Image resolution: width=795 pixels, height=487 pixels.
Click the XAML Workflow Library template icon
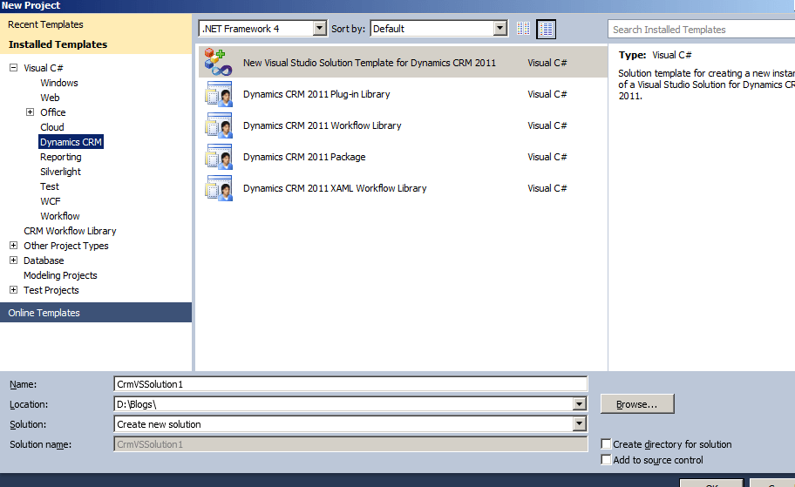[x=219, y=188]
